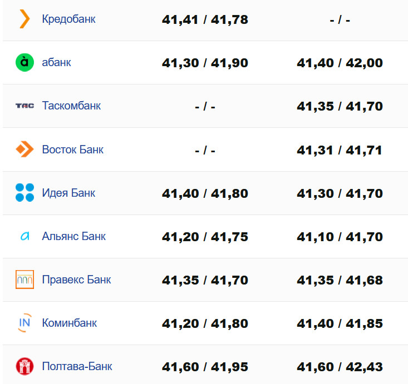Click the green абанк logo icon

[24, 62]
